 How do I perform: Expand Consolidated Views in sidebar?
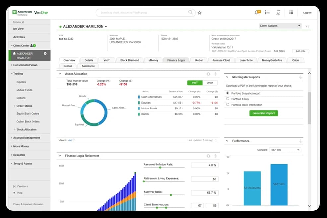[x=25, y=65]
